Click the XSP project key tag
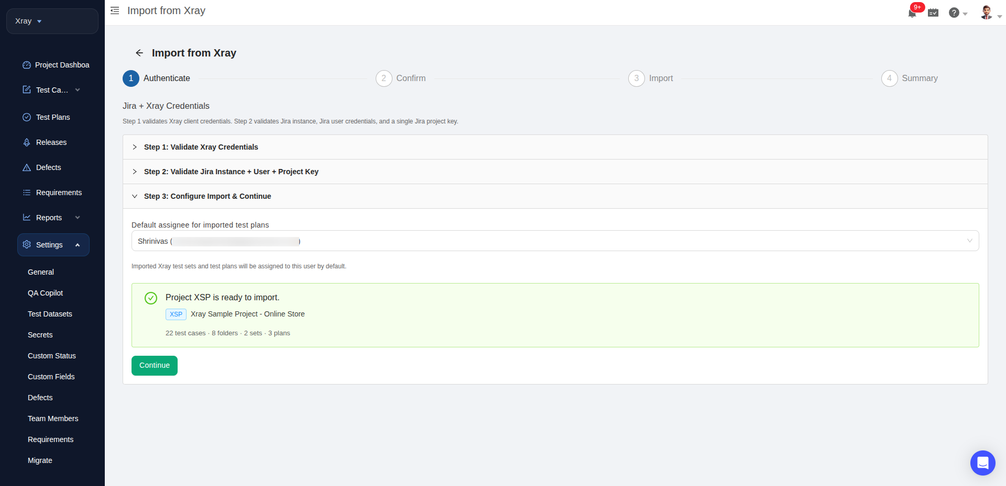Viewport: 1006px width, 486px height. click(176, 314)
